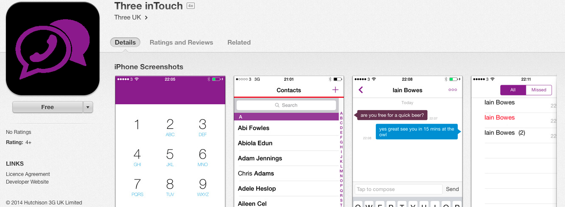Click the back chevron in chat
565x207 pixels.
click(x=361, y=90)
